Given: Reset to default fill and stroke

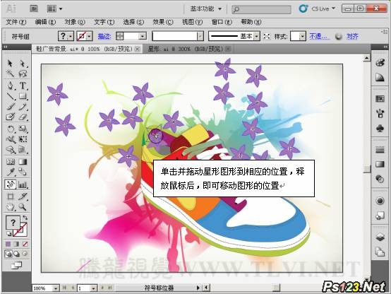Looking at the screenshot, I should (x=8, y=234).
